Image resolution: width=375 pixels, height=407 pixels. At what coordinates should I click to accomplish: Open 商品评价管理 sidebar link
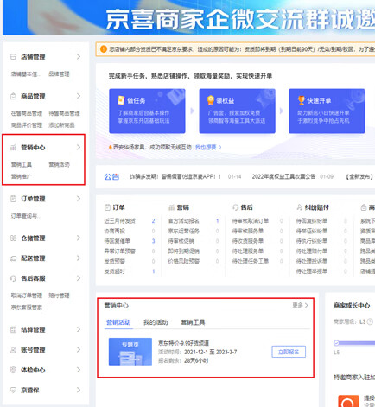click(x=27, y=125)
